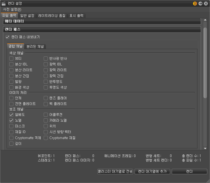Image resolution: width=210 pixels, height=183 pixels.
Task: Enable the 분산 간접 checkbox
Action: (x=11, y=76)
